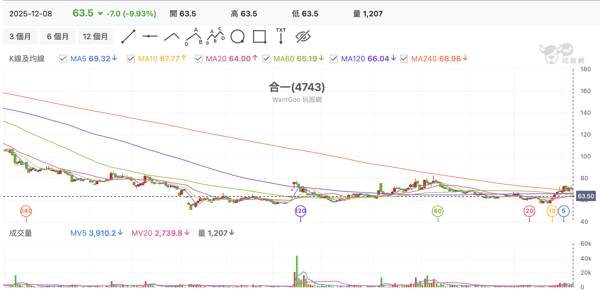The width and height of the screenshot is (600, 291).
Task: Click the 成交量 section label
Action: coord(20,233)
